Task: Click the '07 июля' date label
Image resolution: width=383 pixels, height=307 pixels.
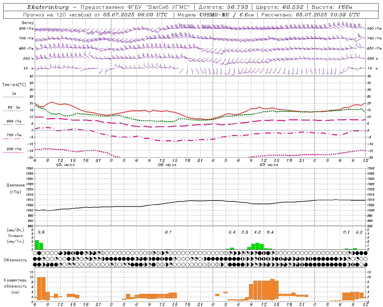Action: [269, 165]
